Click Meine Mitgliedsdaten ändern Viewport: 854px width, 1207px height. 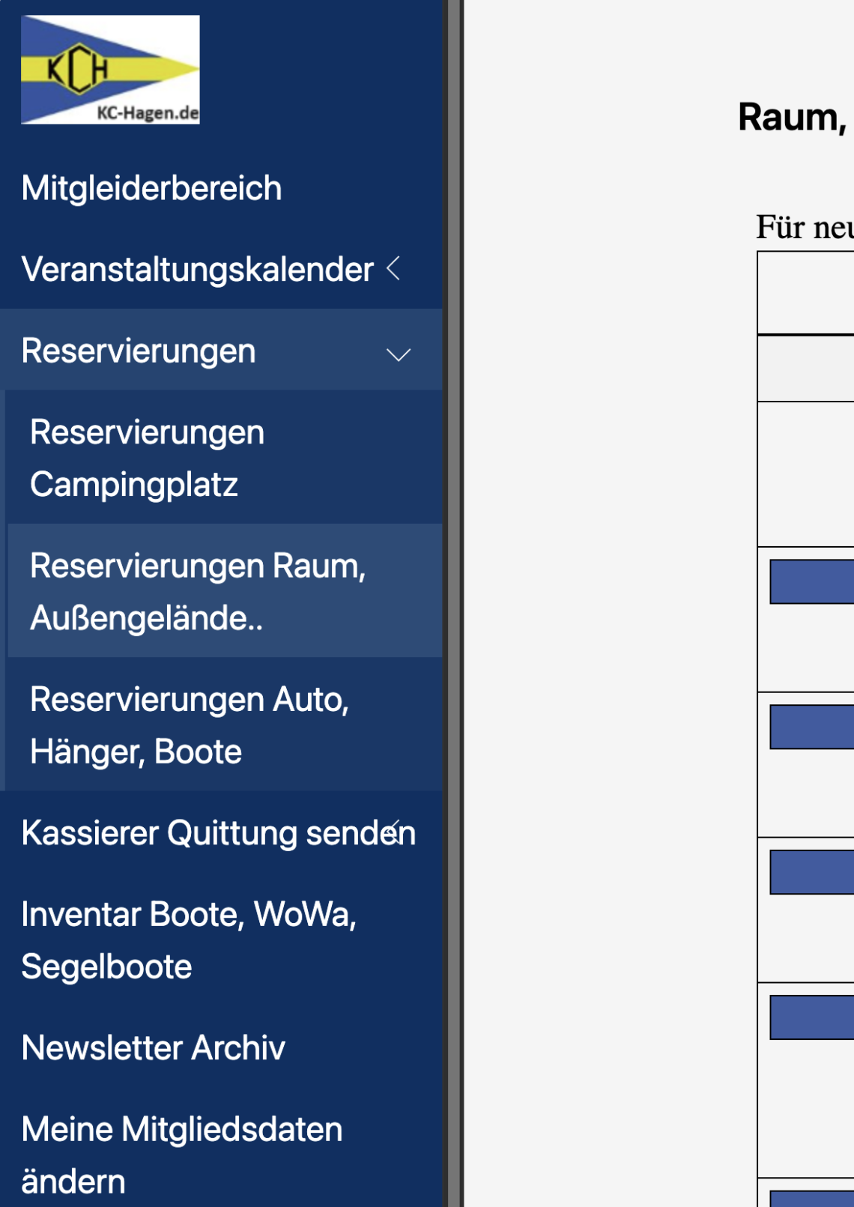pos(182,1155)
